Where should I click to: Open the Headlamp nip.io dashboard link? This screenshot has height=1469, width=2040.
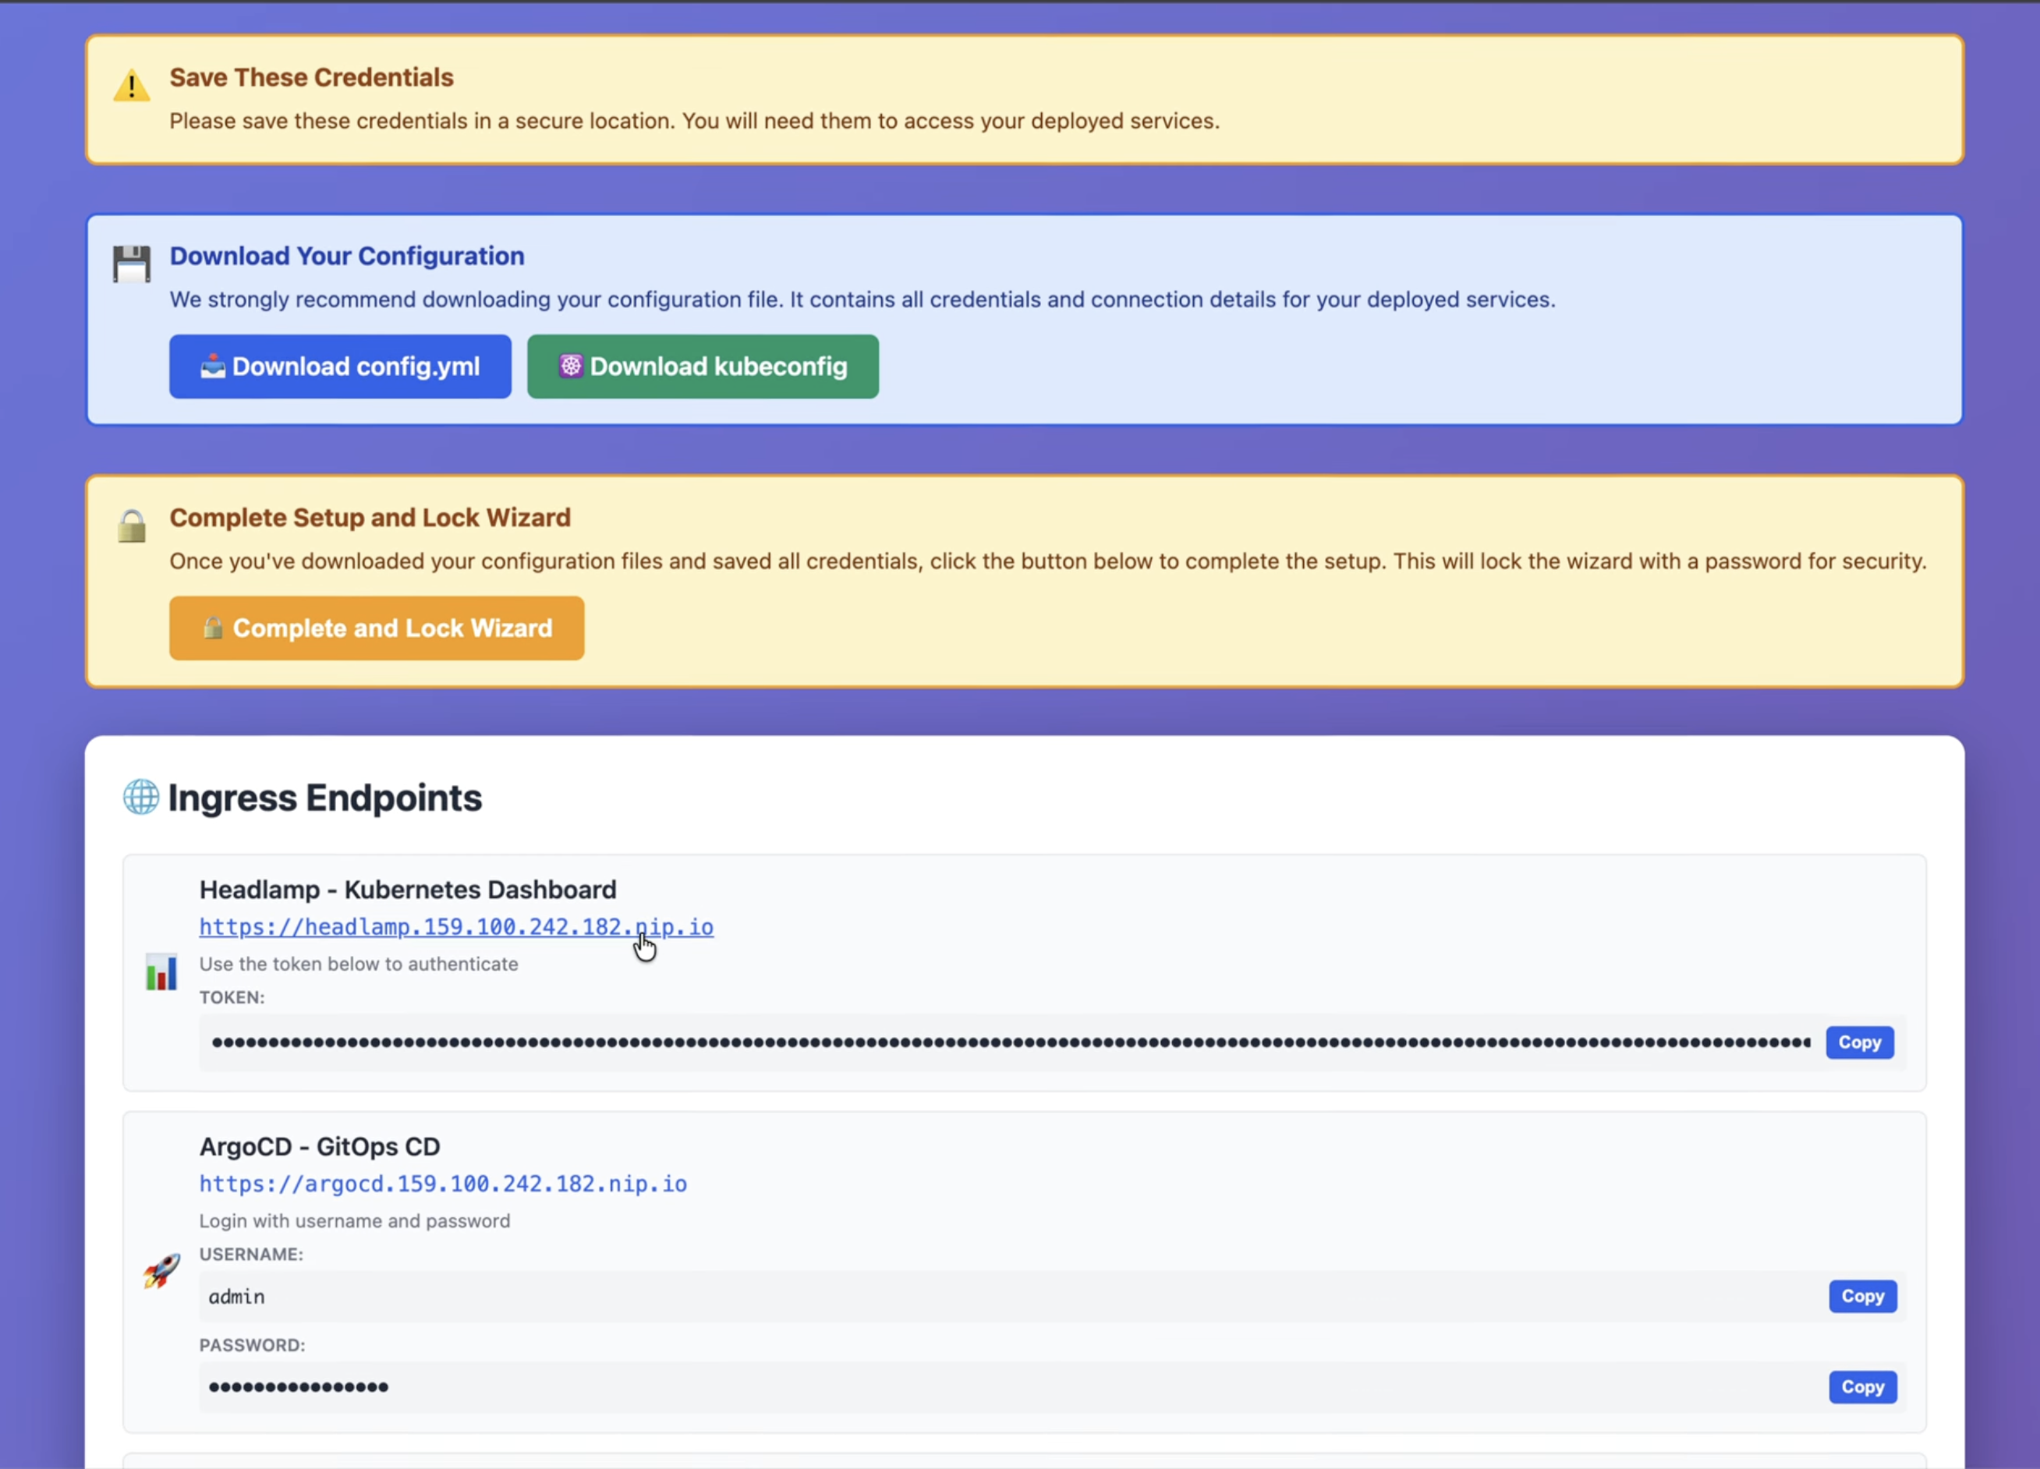(x=456, y=926)
